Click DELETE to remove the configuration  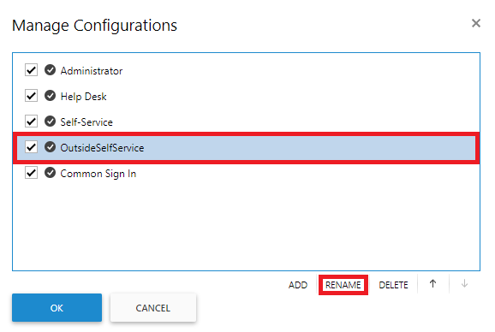point(393,285)
